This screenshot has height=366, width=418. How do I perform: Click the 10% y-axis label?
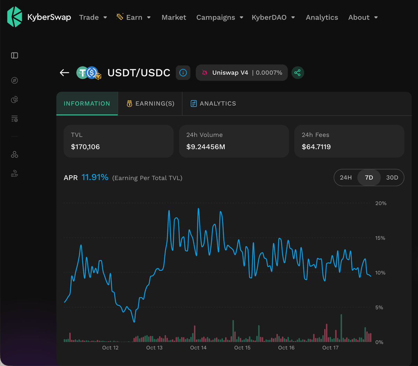tap(380, 273)
